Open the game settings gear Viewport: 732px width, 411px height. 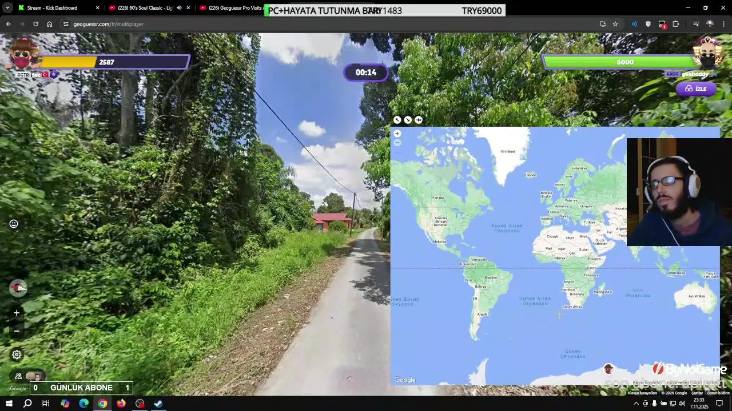(17, 355)
